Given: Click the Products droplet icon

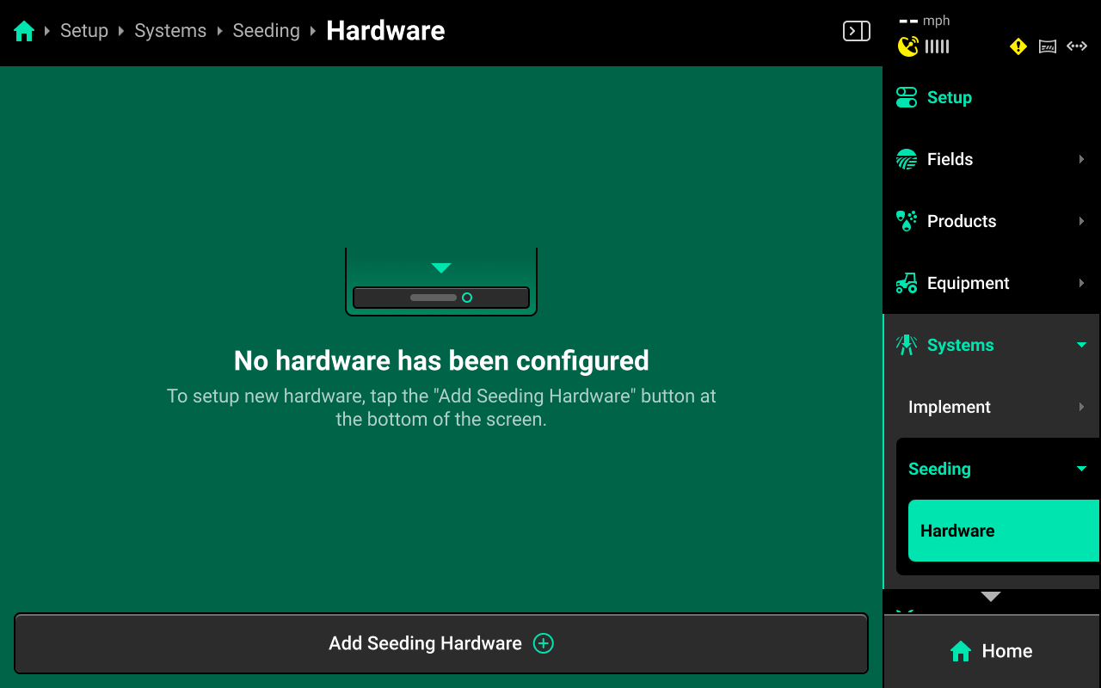Looking at the screenshot, I should (907, 221).
